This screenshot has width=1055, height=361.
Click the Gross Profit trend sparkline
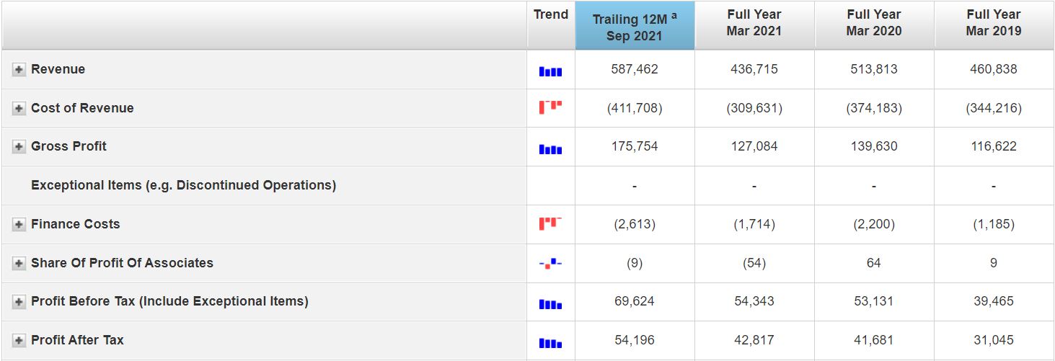click(x=550, y=149)
